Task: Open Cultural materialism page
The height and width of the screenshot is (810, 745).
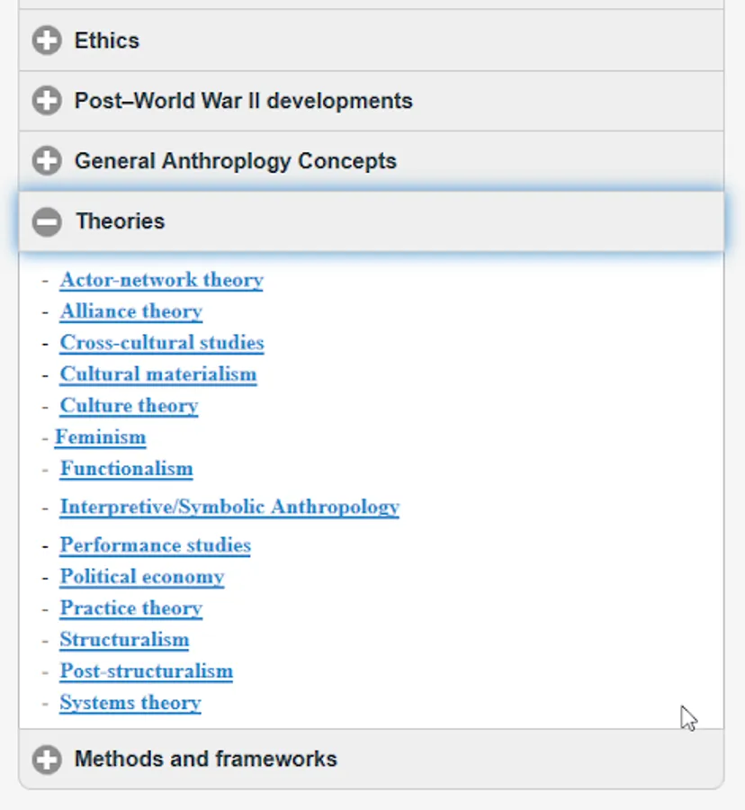Action: (158, 374)
